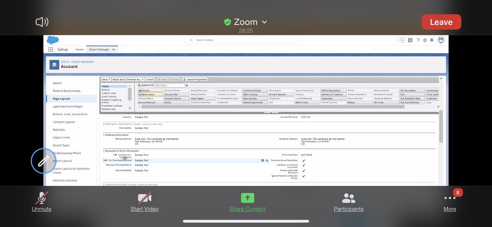
Task: Select the Blank Space palette item
Action: coord(150,94)
